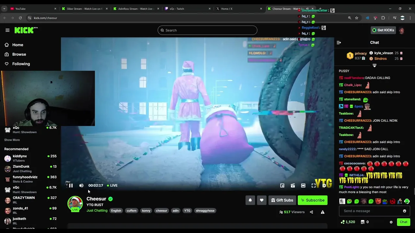Switch to the xQc - Twitch tab
Image resolution: width=415 pixels, height=233 pixels.
click(187, 9)
